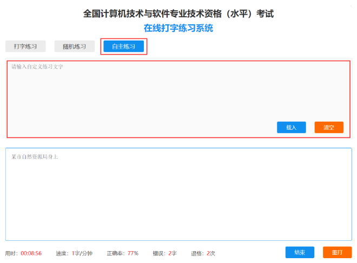Click the 速度 1字/分钟 indicator
The height and width of the screenshot is (263, 357).
[x=74, y=253]
